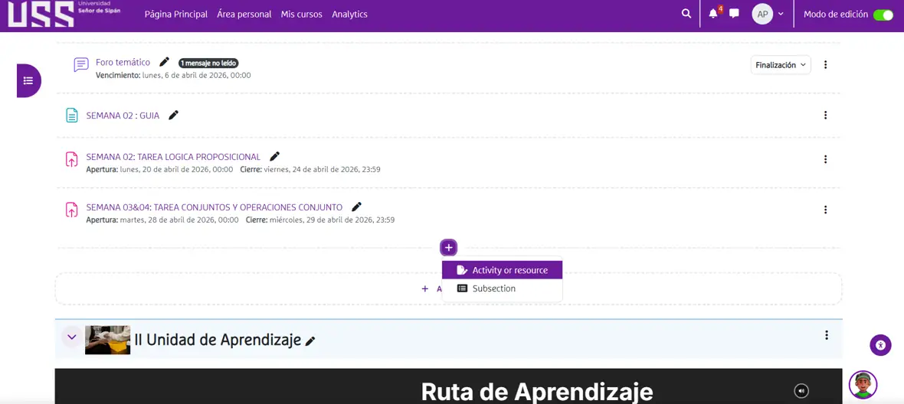Click the accessibility widget icon
Viewport: 904px width, 404px height.
880,345
